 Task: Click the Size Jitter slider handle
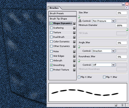(x=79, y=17)
